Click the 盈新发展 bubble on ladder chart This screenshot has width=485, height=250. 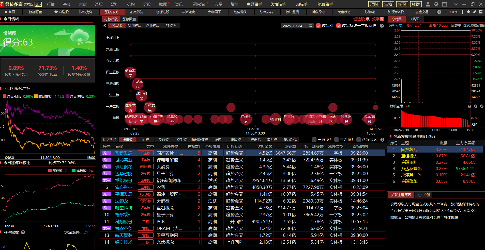click(x=130, y=73)
